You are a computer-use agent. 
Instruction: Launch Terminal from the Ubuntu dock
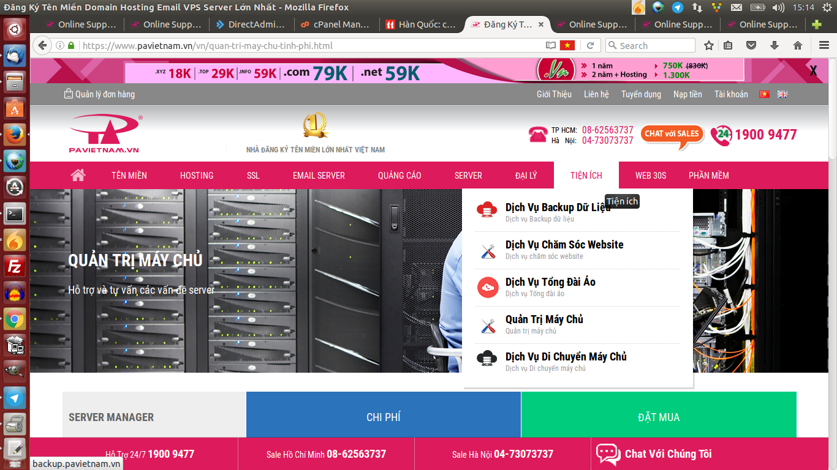coord(15,214)
